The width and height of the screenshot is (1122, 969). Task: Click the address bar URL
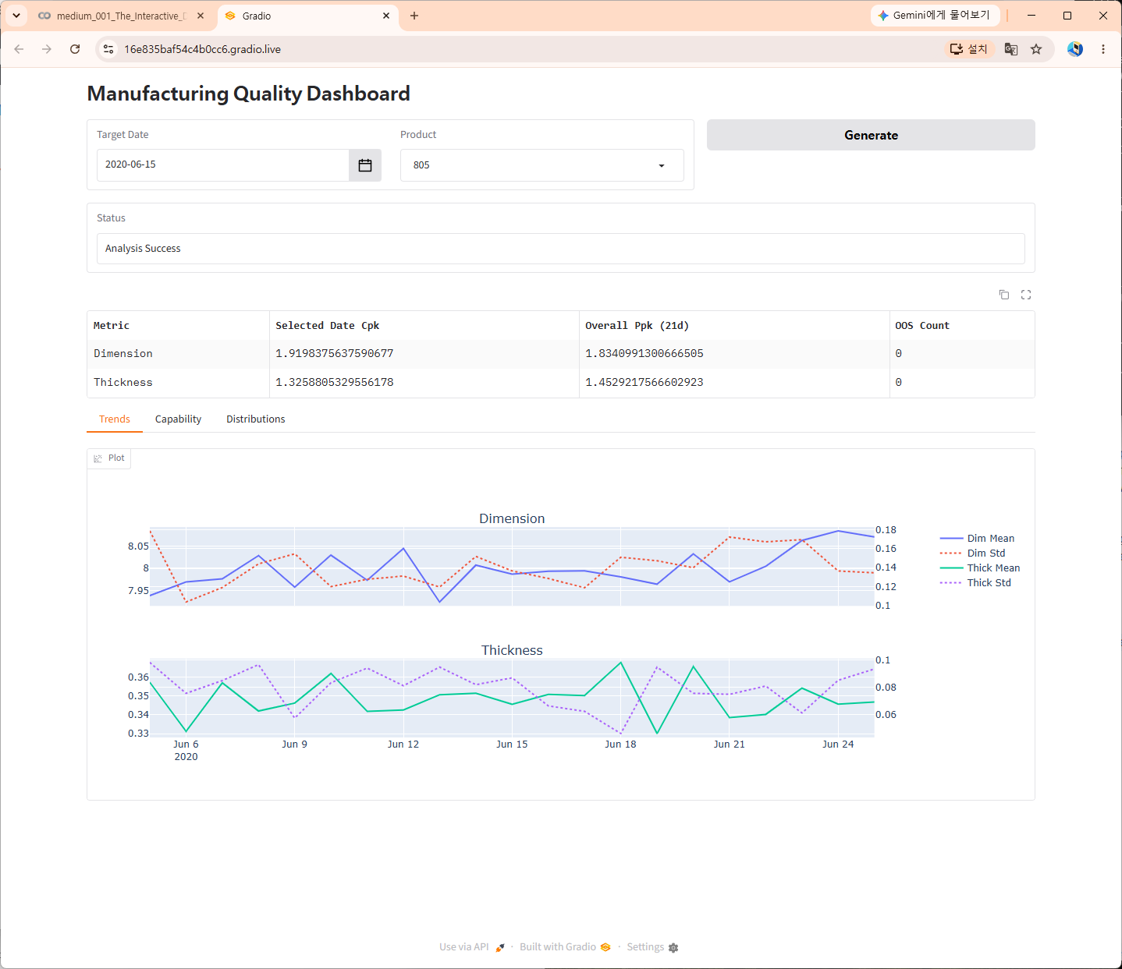tap(203, 49)
